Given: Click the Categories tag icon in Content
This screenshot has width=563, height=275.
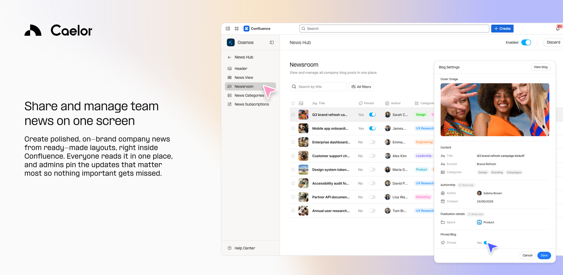Looking at the screenshot, I should click(x=443, y=172).
